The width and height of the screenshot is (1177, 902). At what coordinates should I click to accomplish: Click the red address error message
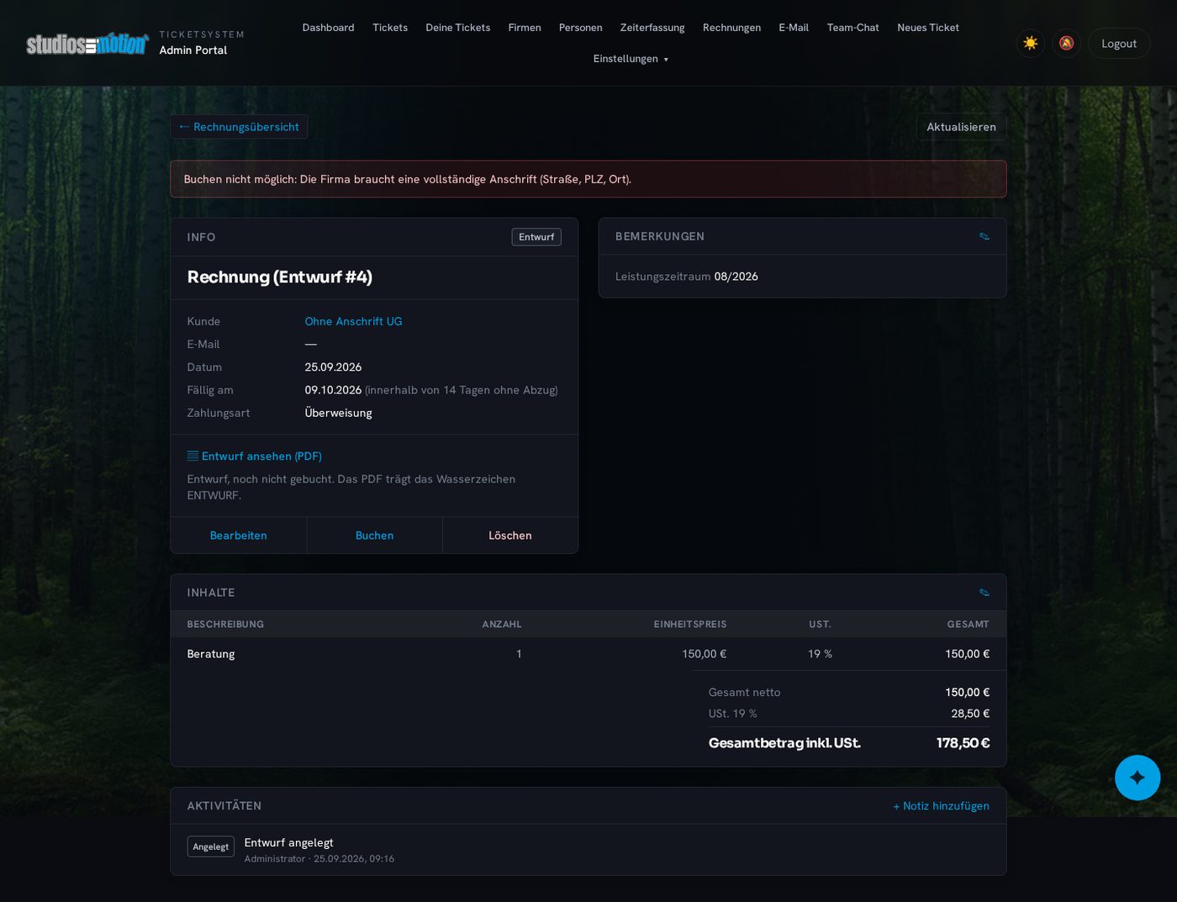tap(588, 179)
